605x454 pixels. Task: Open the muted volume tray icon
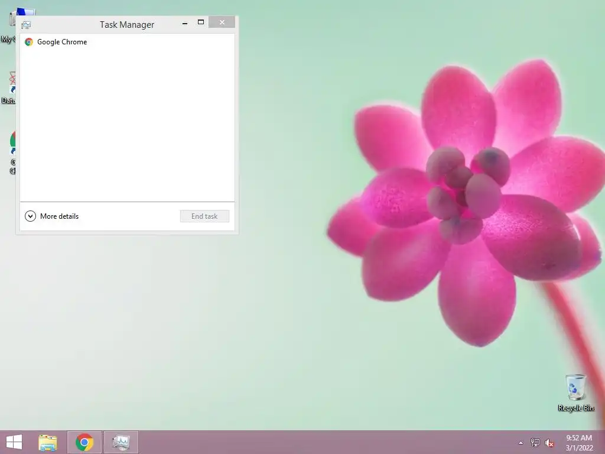pos(549,443)
